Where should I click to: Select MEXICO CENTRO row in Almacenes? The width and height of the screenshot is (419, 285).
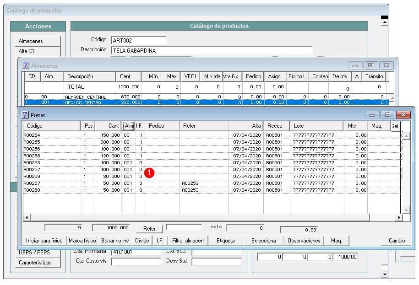tap(206, 102)
